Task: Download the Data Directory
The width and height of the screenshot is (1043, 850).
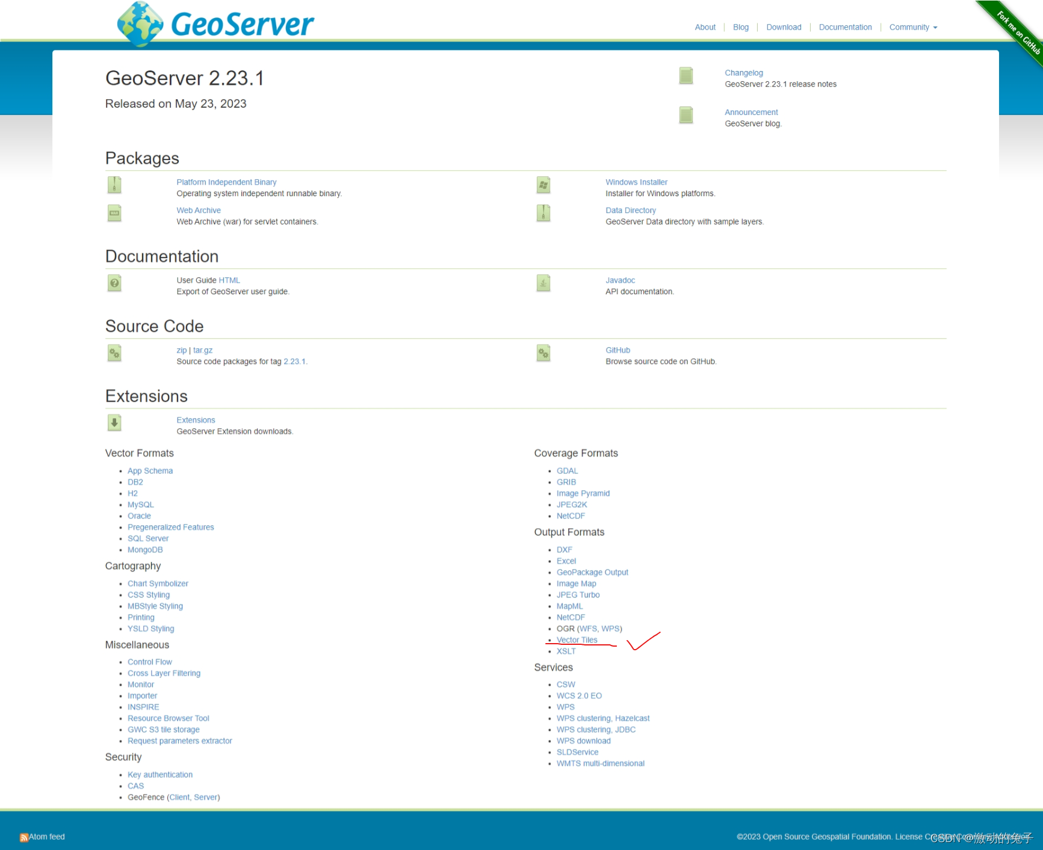Action: click(630, 211)
